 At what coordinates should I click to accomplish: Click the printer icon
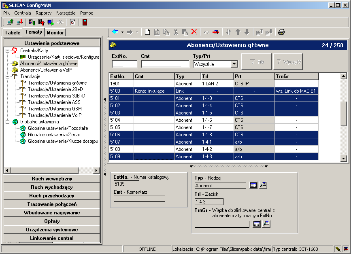[281, 32]
